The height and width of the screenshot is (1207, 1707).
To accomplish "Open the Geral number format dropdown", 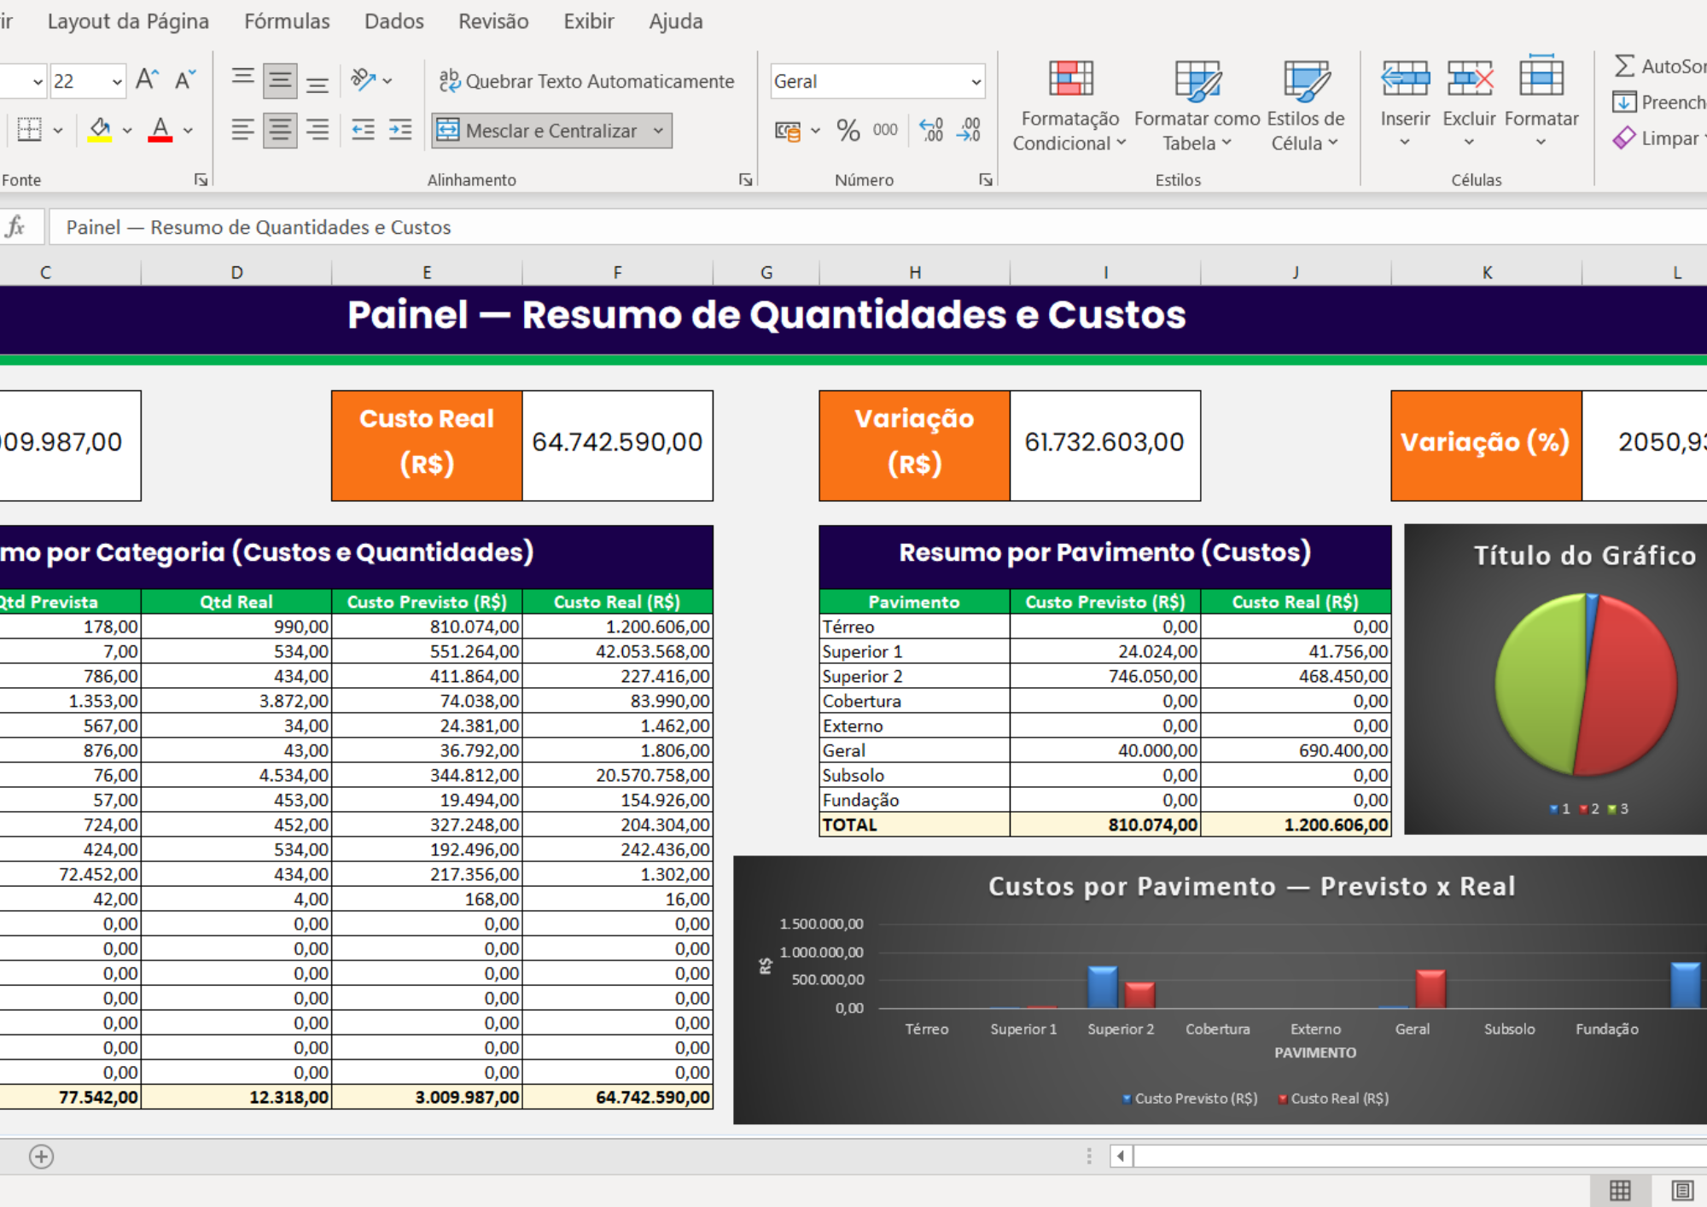I will (x=976, y=82).
